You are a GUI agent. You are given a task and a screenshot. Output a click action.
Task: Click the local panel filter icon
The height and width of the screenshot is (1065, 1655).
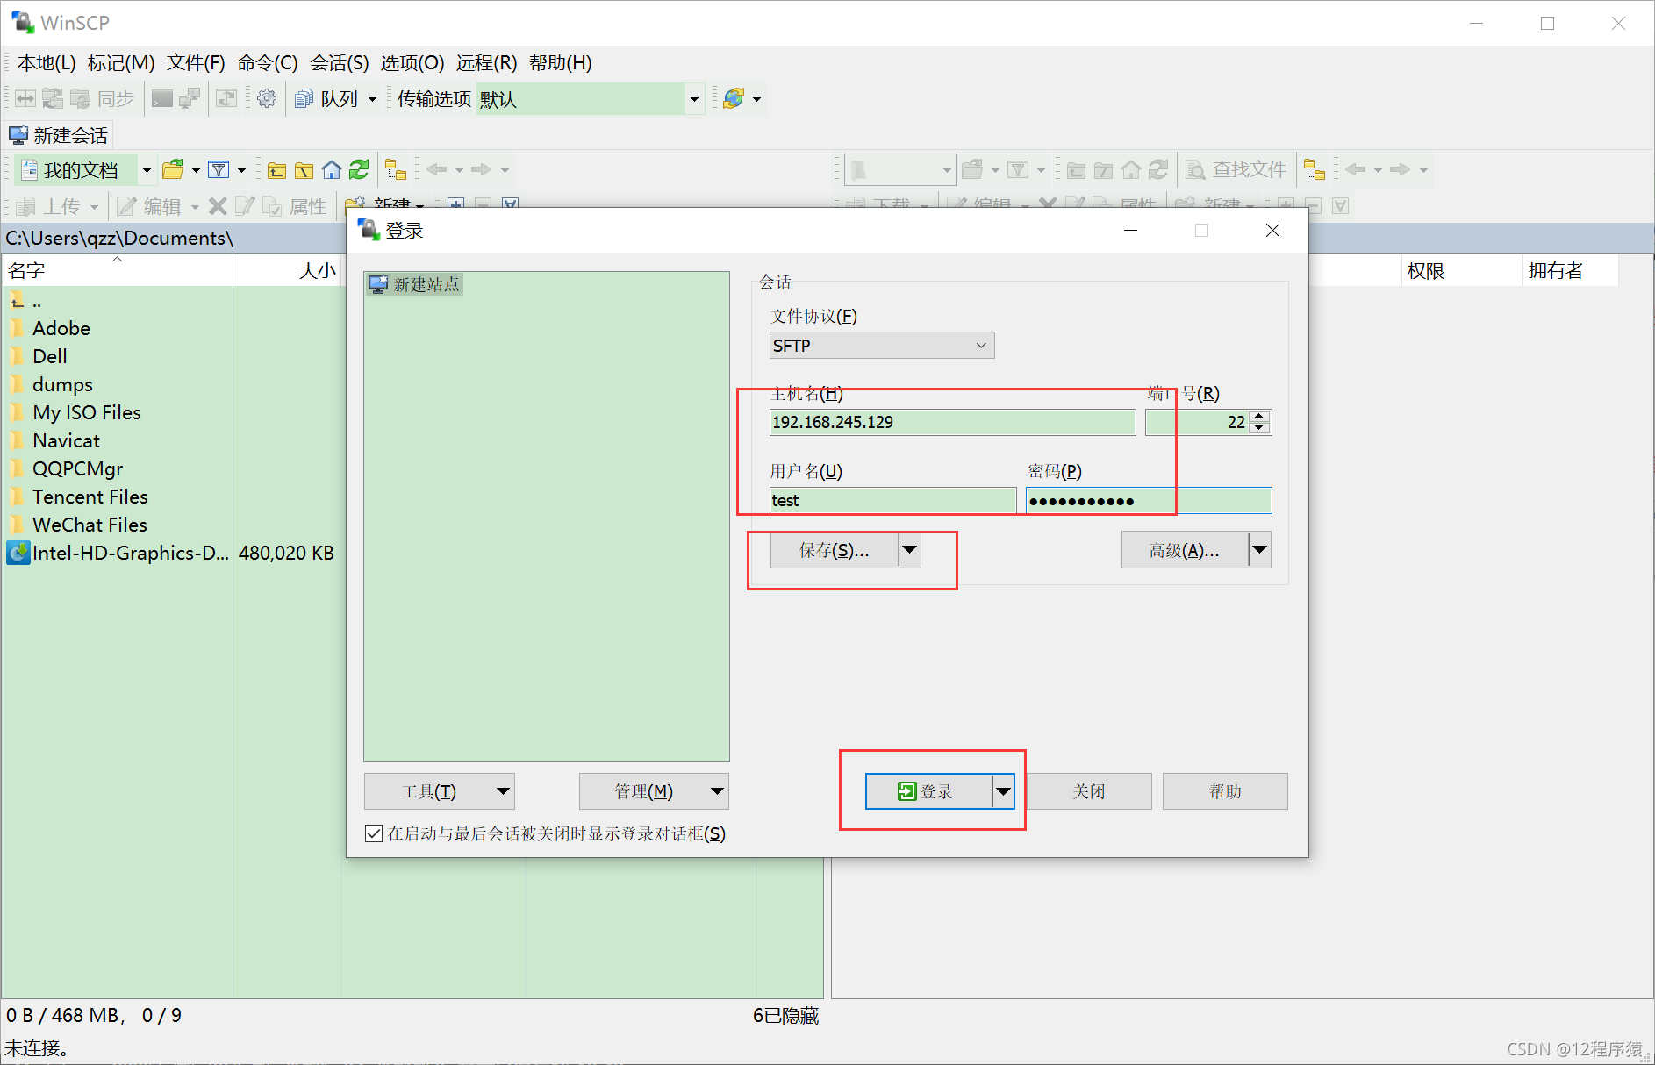click(219, 169)
